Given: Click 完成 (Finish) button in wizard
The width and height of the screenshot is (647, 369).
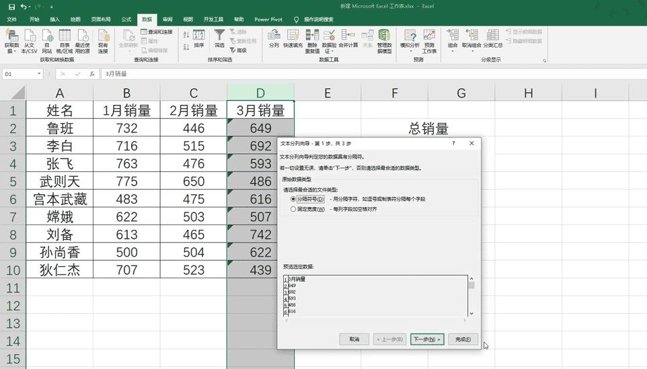Looking at the screenshot, I should click(x=463, y=339).
